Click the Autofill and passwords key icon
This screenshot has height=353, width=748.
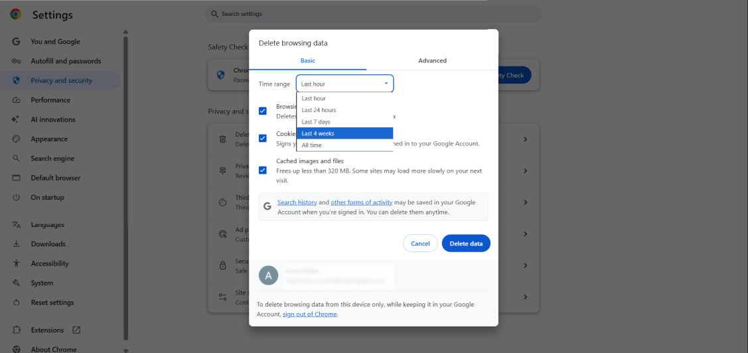pyautogui.click(x=16, y=61)
